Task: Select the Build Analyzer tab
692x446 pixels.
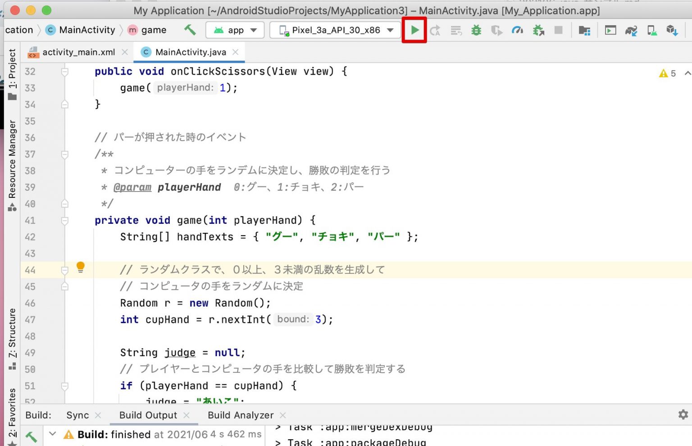Action: tap(240, 415)
